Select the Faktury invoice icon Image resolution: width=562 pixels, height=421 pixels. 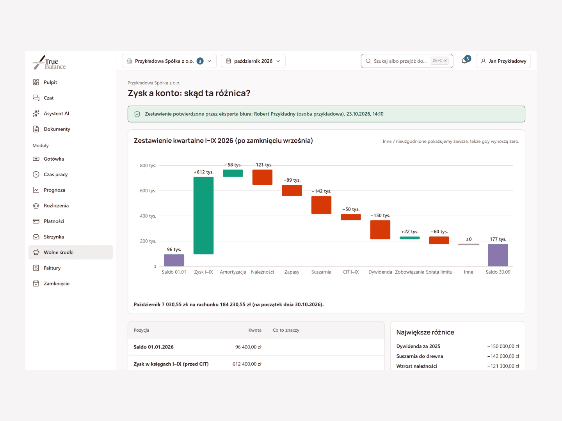pyautogui.click(x=36, y=268)
